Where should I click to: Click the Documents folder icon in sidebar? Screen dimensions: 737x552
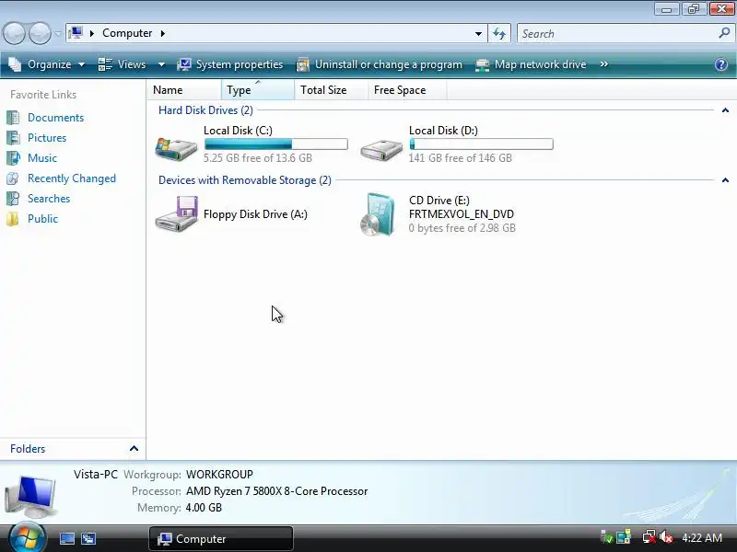pos(13,118)
